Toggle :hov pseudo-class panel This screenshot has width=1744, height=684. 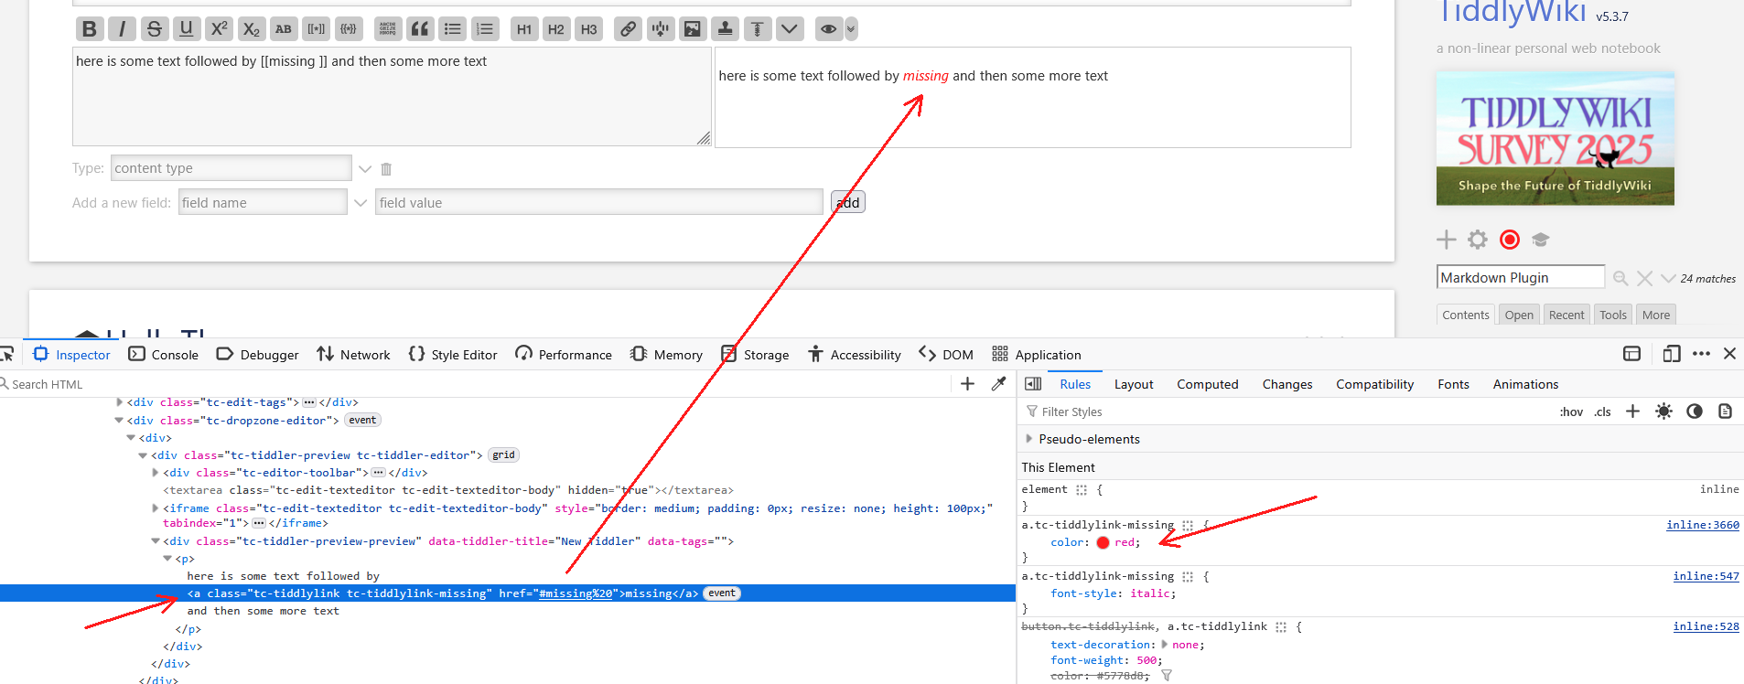(1571, 412)
